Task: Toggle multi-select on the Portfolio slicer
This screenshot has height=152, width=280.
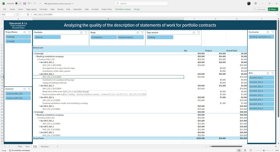Action: (x=81, y=32)
